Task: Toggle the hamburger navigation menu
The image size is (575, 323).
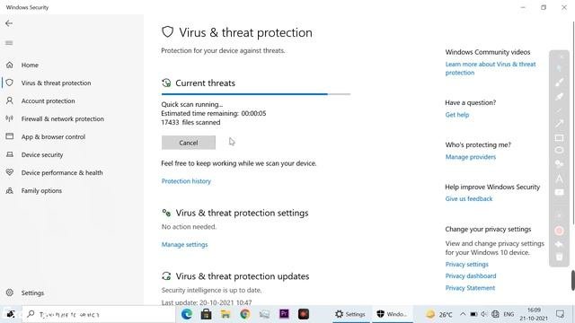Action: [x=9, y=43]
